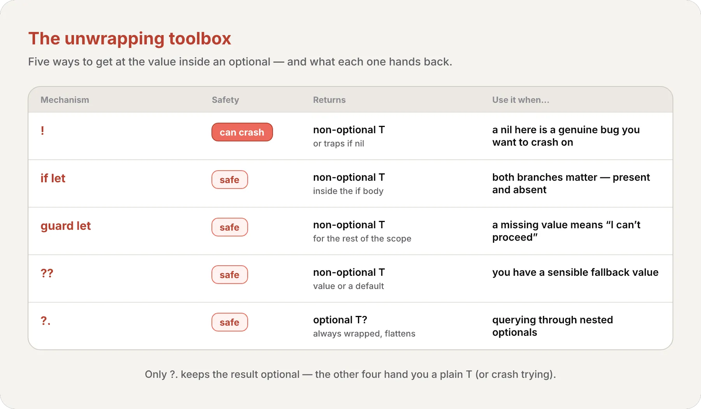Viewport: 701px width, 409px height.
Task: Select the "??" mechanism cell
Action: coord(47,273)
